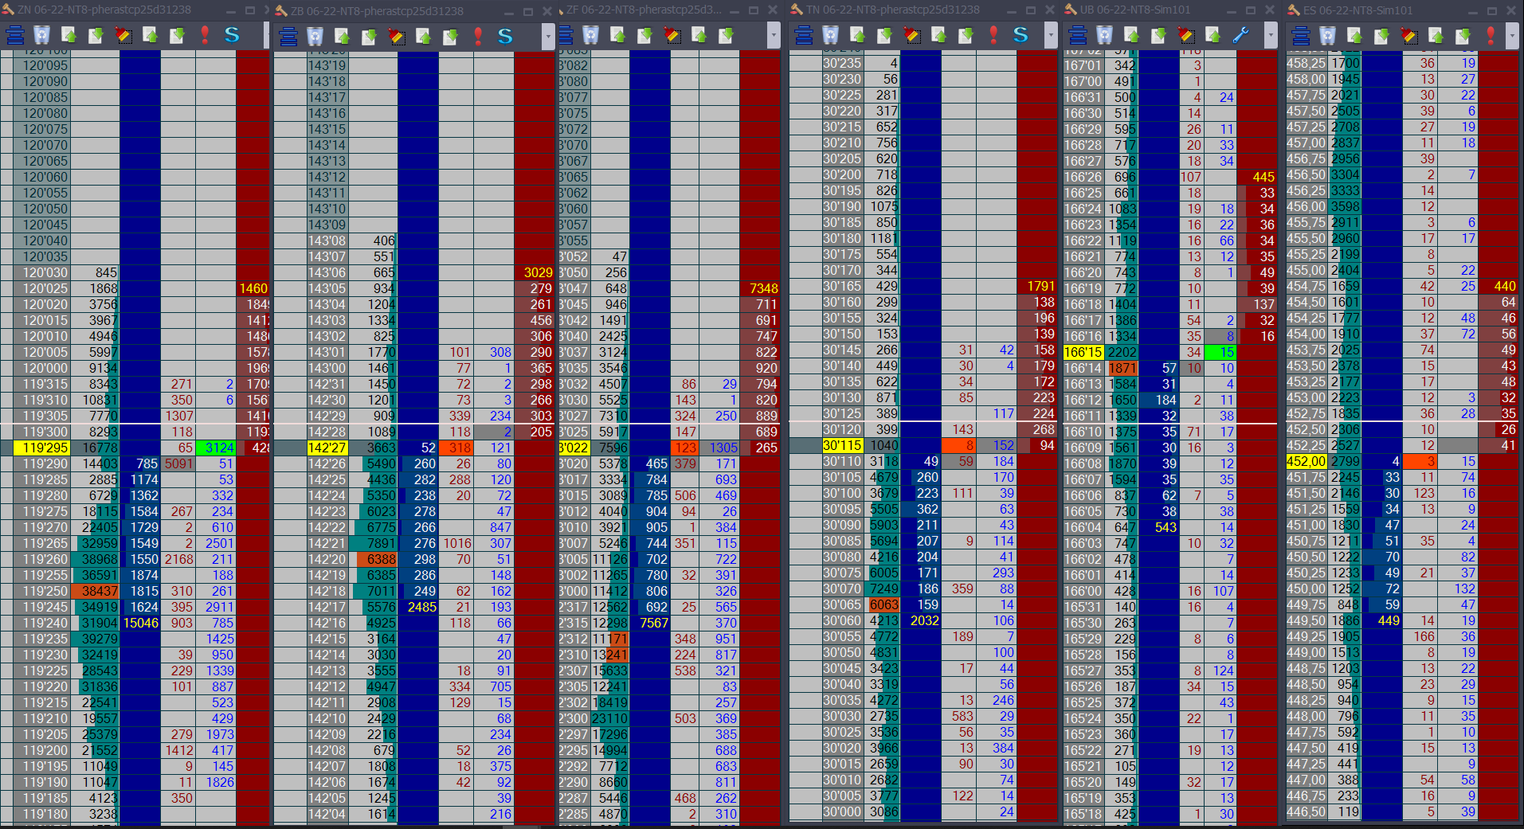This screenshot has width=1524, height=829.
Task: Expand the ZB toolbar overflow arrow
Action: click(x=547, y=37)
